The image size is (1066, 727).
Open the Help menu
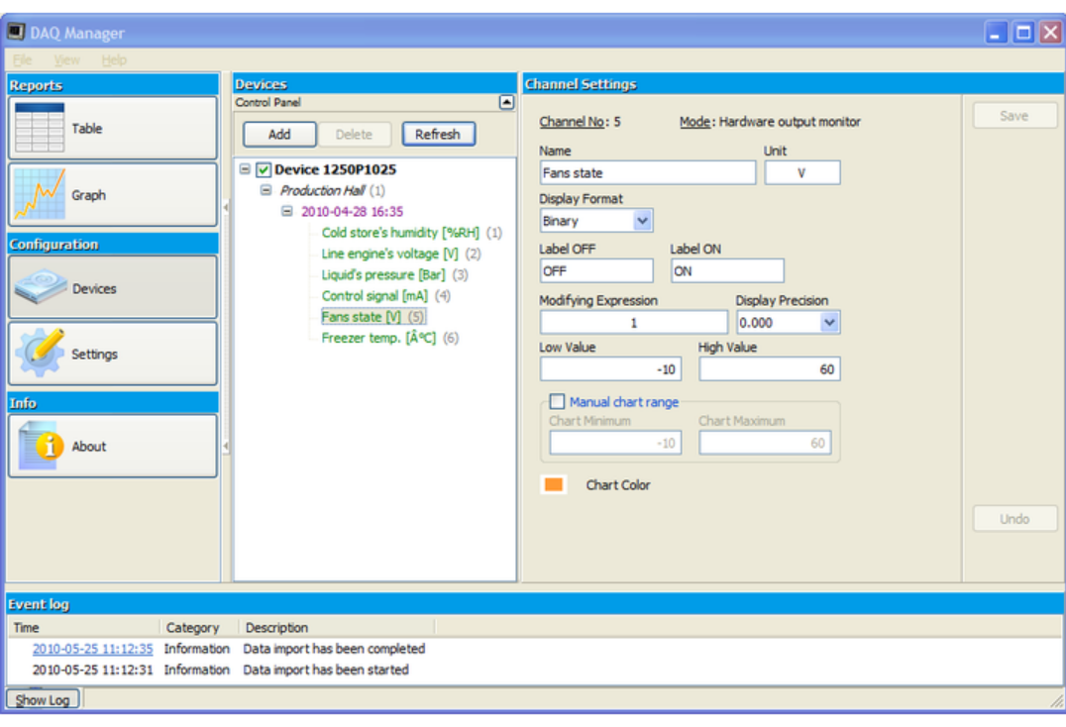tap(114, 59)
